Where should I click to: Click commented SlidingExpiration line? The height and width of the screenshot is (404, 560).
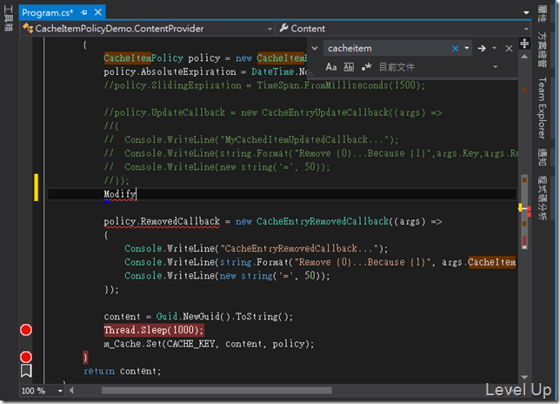click(264, 85)
